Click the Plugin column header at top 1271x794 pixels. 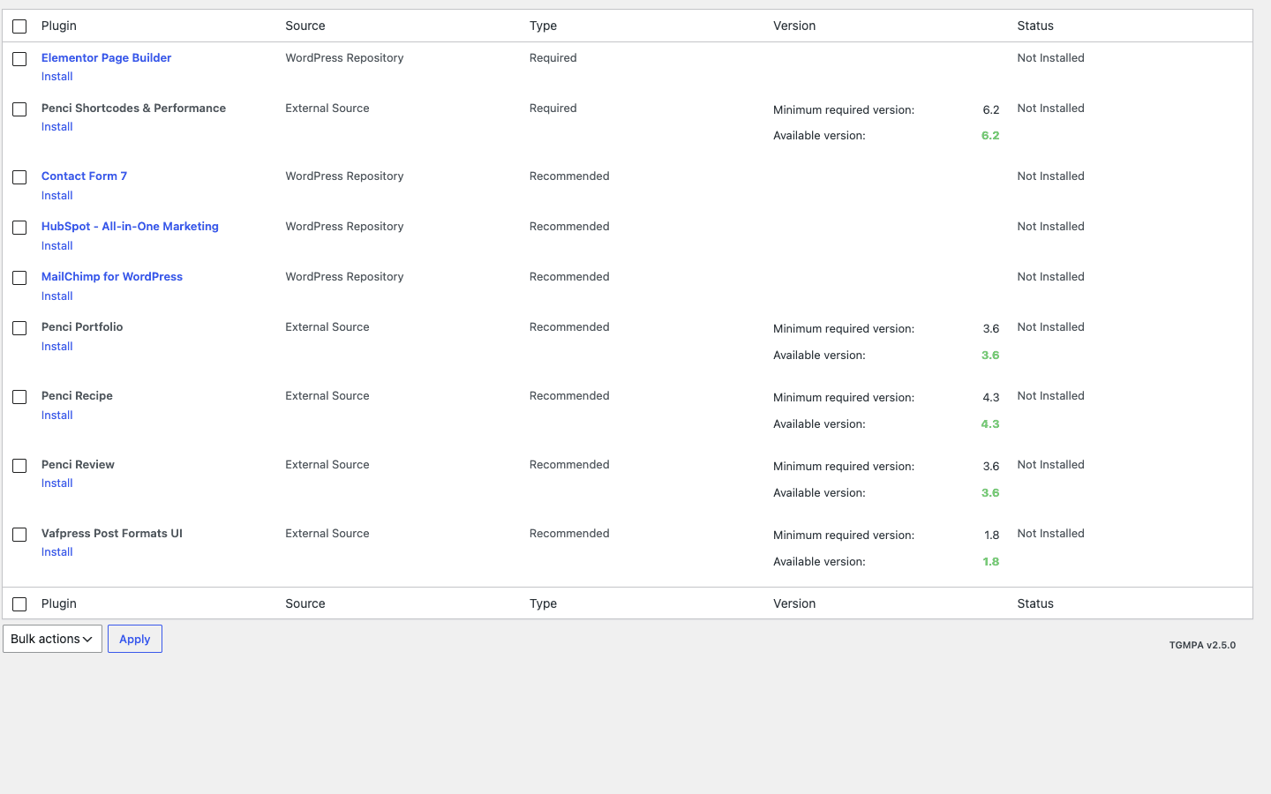click(59, 26)
